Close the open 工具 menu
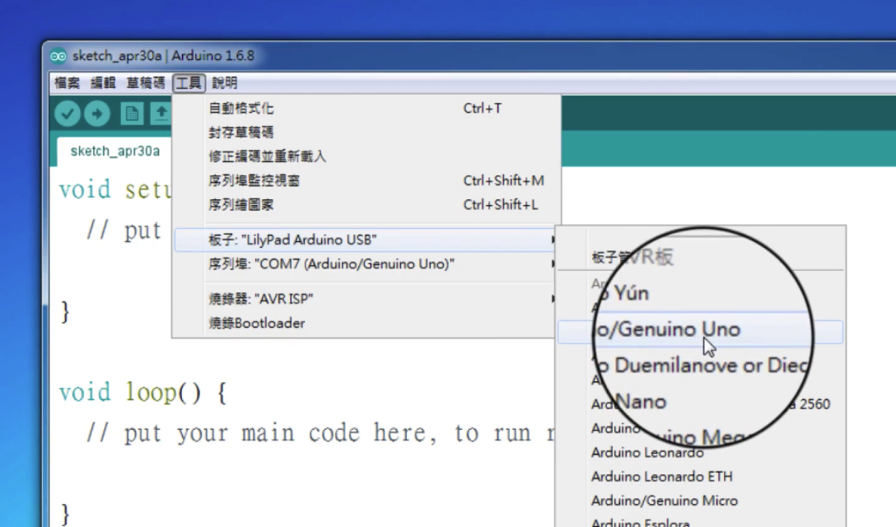Screen dimensions: 896x527 coord(189,83)
